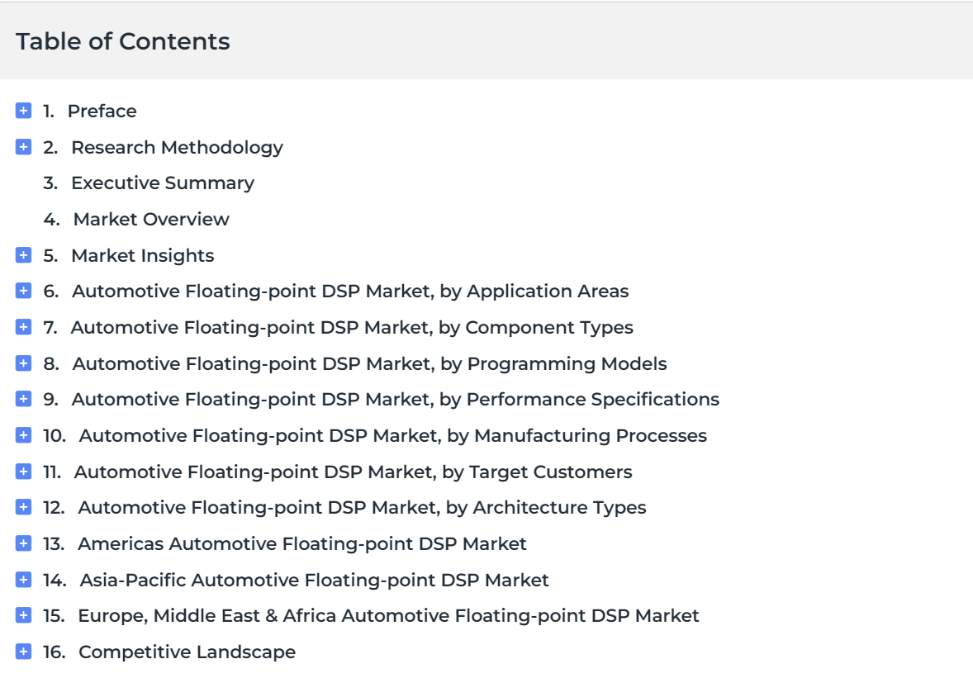Click plus icon beside by Manufacturing Processes
Viewport: 973px width, 678px height.
pyautogui.click(x=24, y=435)
